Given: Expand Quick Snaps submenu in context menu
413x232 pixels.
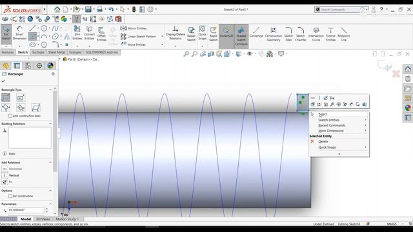Looking at the screenshot, I should point(339,148).
